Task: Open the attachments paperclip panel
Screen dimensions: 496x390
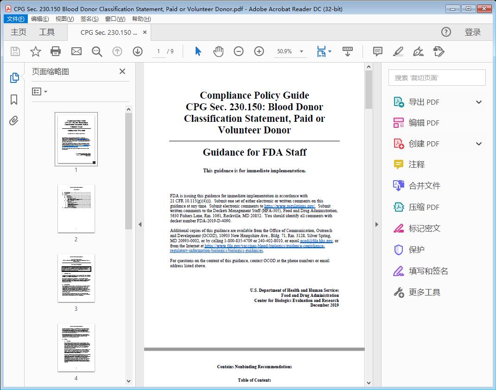Action: [14, 121]
